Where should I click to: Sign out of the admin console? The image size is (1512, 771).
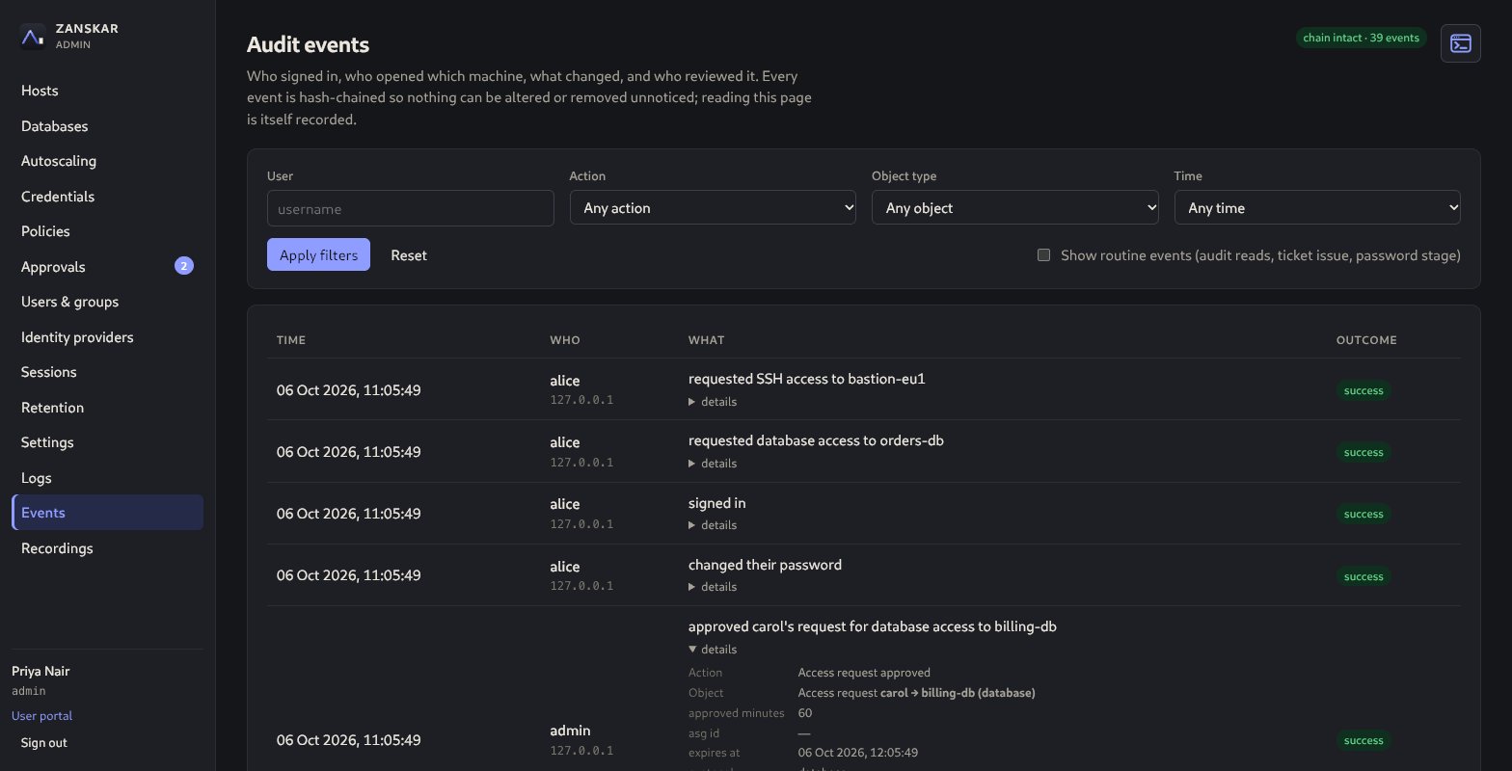point(44,743)
